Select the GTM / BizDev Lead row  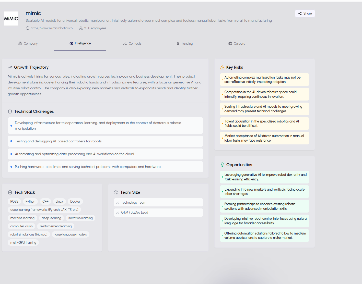tap(158, 213)
